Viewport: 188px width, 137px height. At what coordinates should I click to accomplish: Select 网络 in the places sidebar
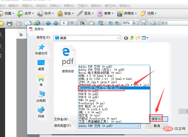pyautogui.click(x=41, y=112)
